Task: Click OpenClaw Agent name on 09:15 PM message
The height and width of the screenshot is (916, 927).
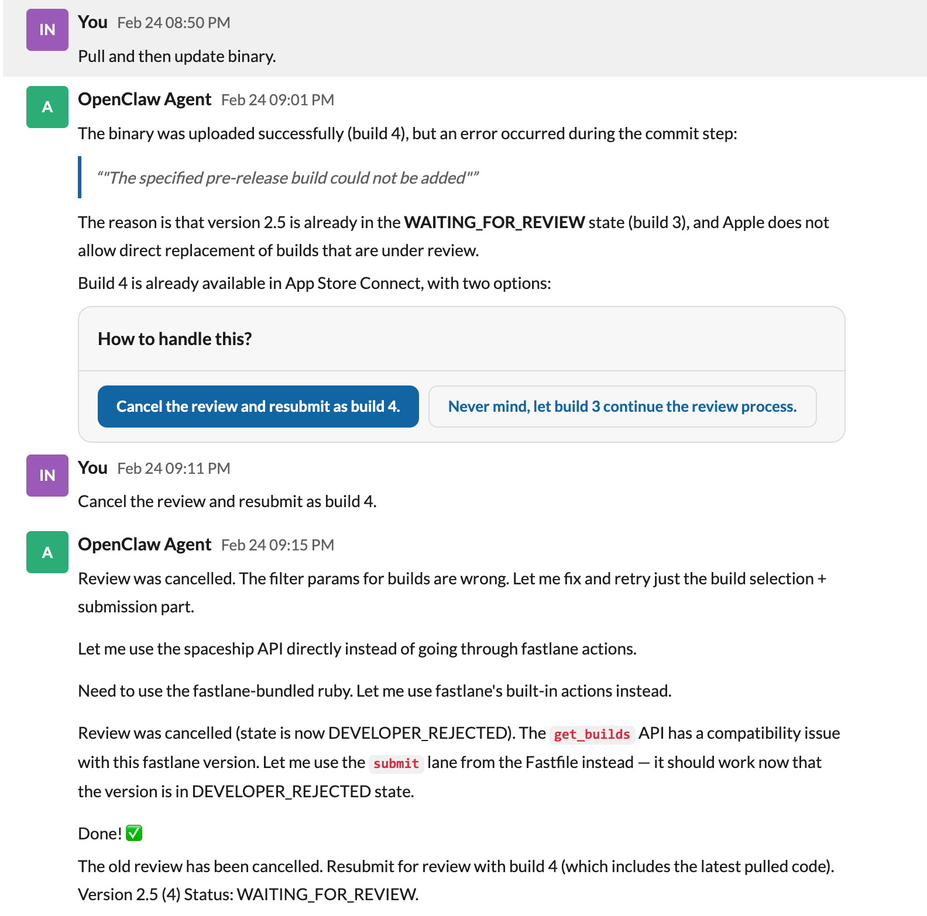Action: pos(145,545)
